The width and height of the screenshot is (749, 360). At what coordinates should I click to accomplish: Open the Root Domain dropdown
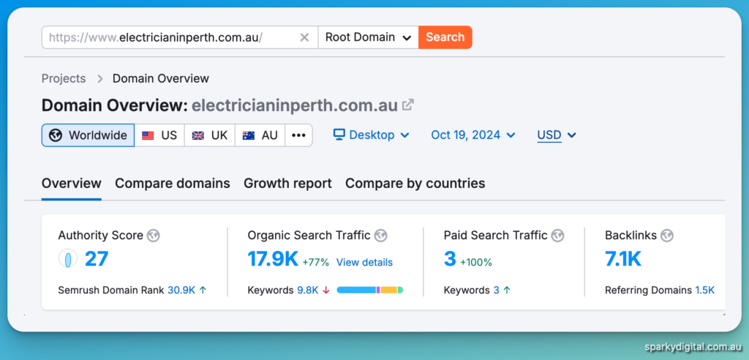click(x=369, y=37)
